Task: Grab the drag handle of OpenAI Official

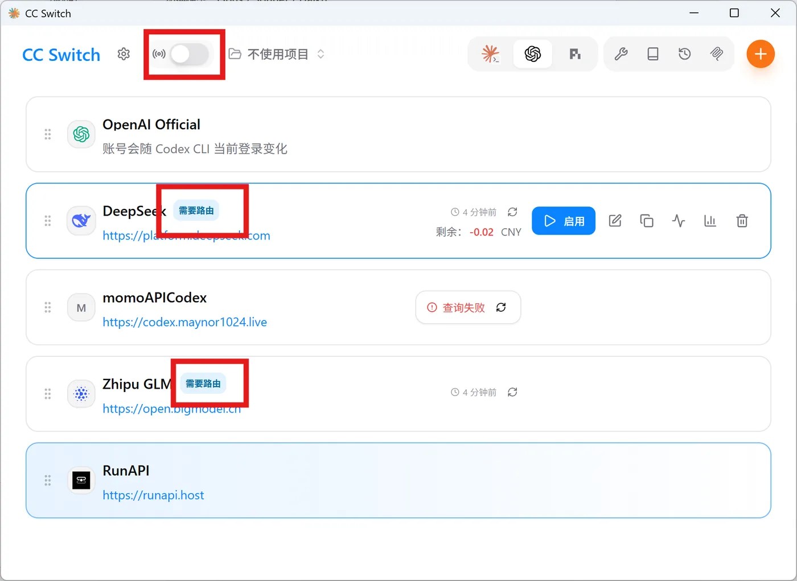Action: [x=48, y=134]
